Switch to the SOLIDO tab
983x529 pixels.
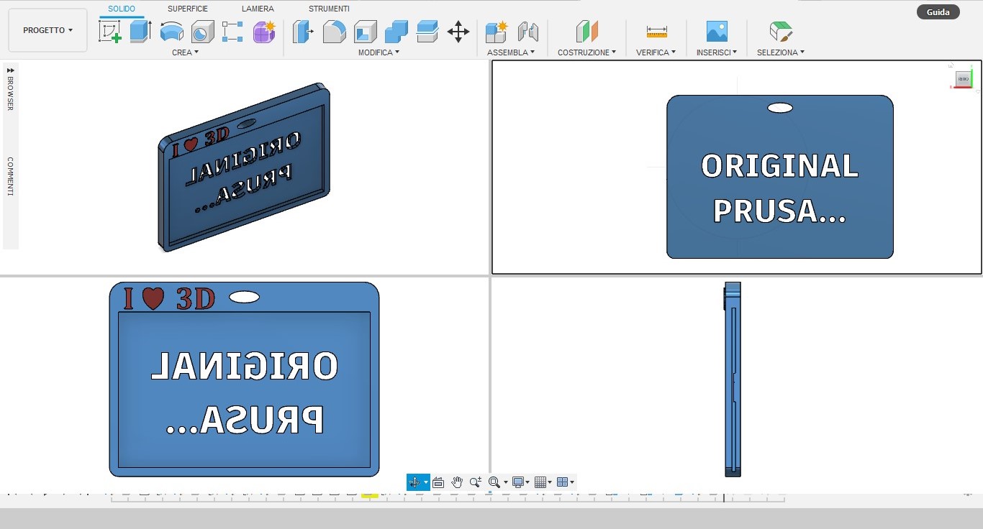click(122, 9)
